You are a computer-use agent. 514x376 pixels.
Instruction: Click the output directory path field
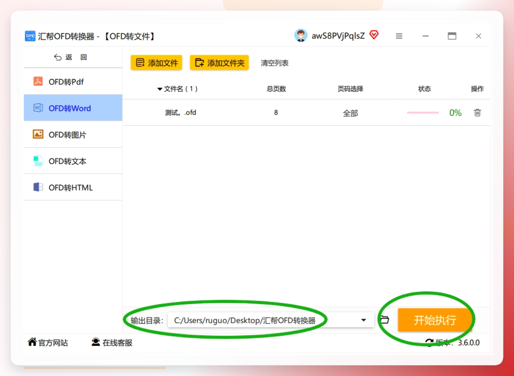tap(271, 320)
